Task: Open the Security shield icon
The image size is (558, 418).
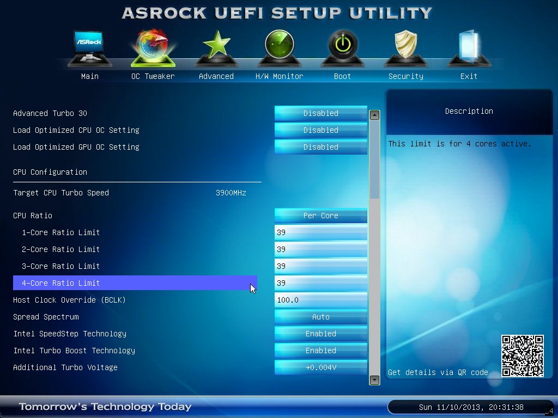Action: [x=405, y=48]
